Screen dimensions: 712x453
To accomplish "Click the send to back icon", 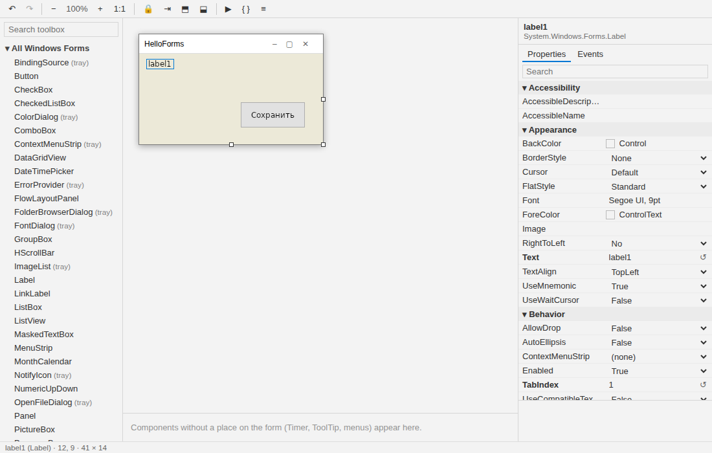I will click(x=203, y=8).
